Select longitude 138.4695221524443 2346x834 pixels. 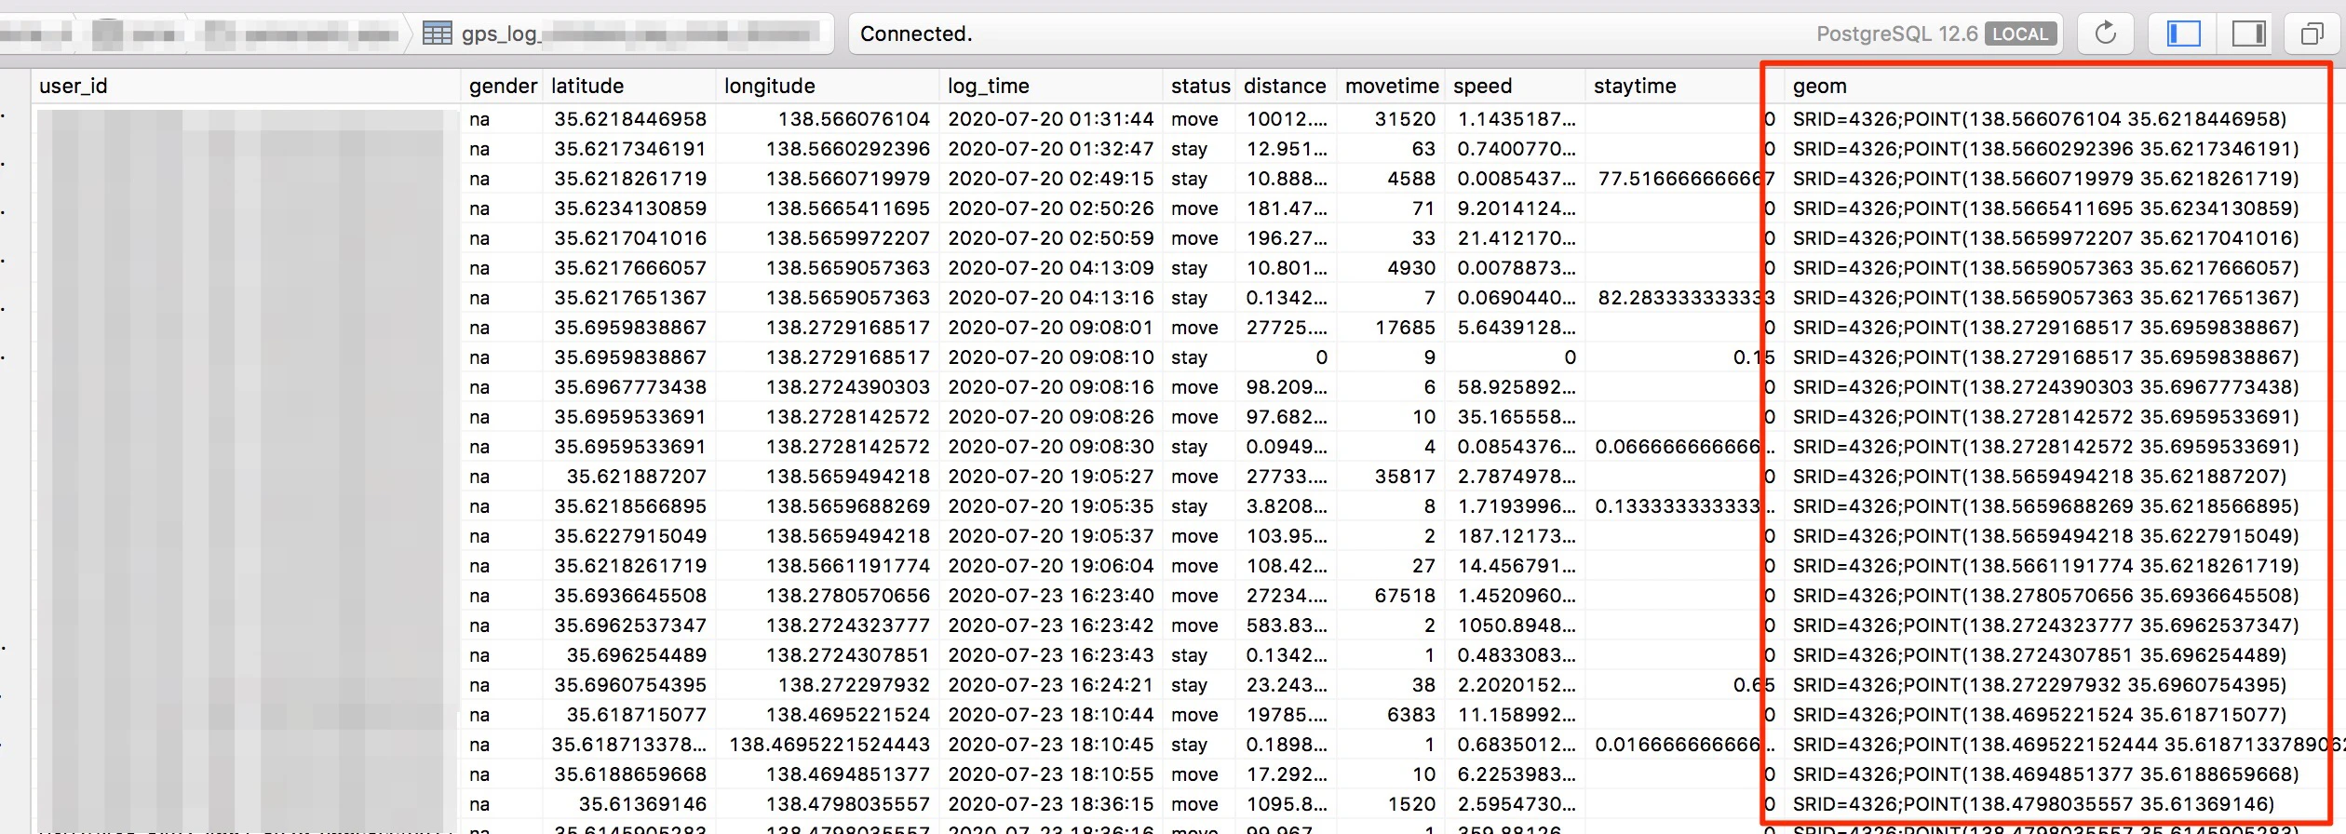829,745
